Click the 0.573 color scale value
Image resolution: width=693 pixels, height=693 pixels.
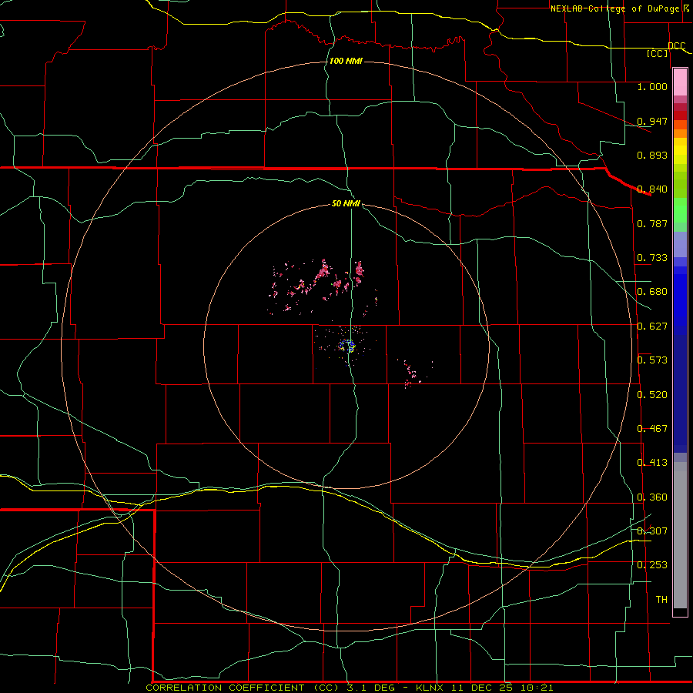point(652,360)
